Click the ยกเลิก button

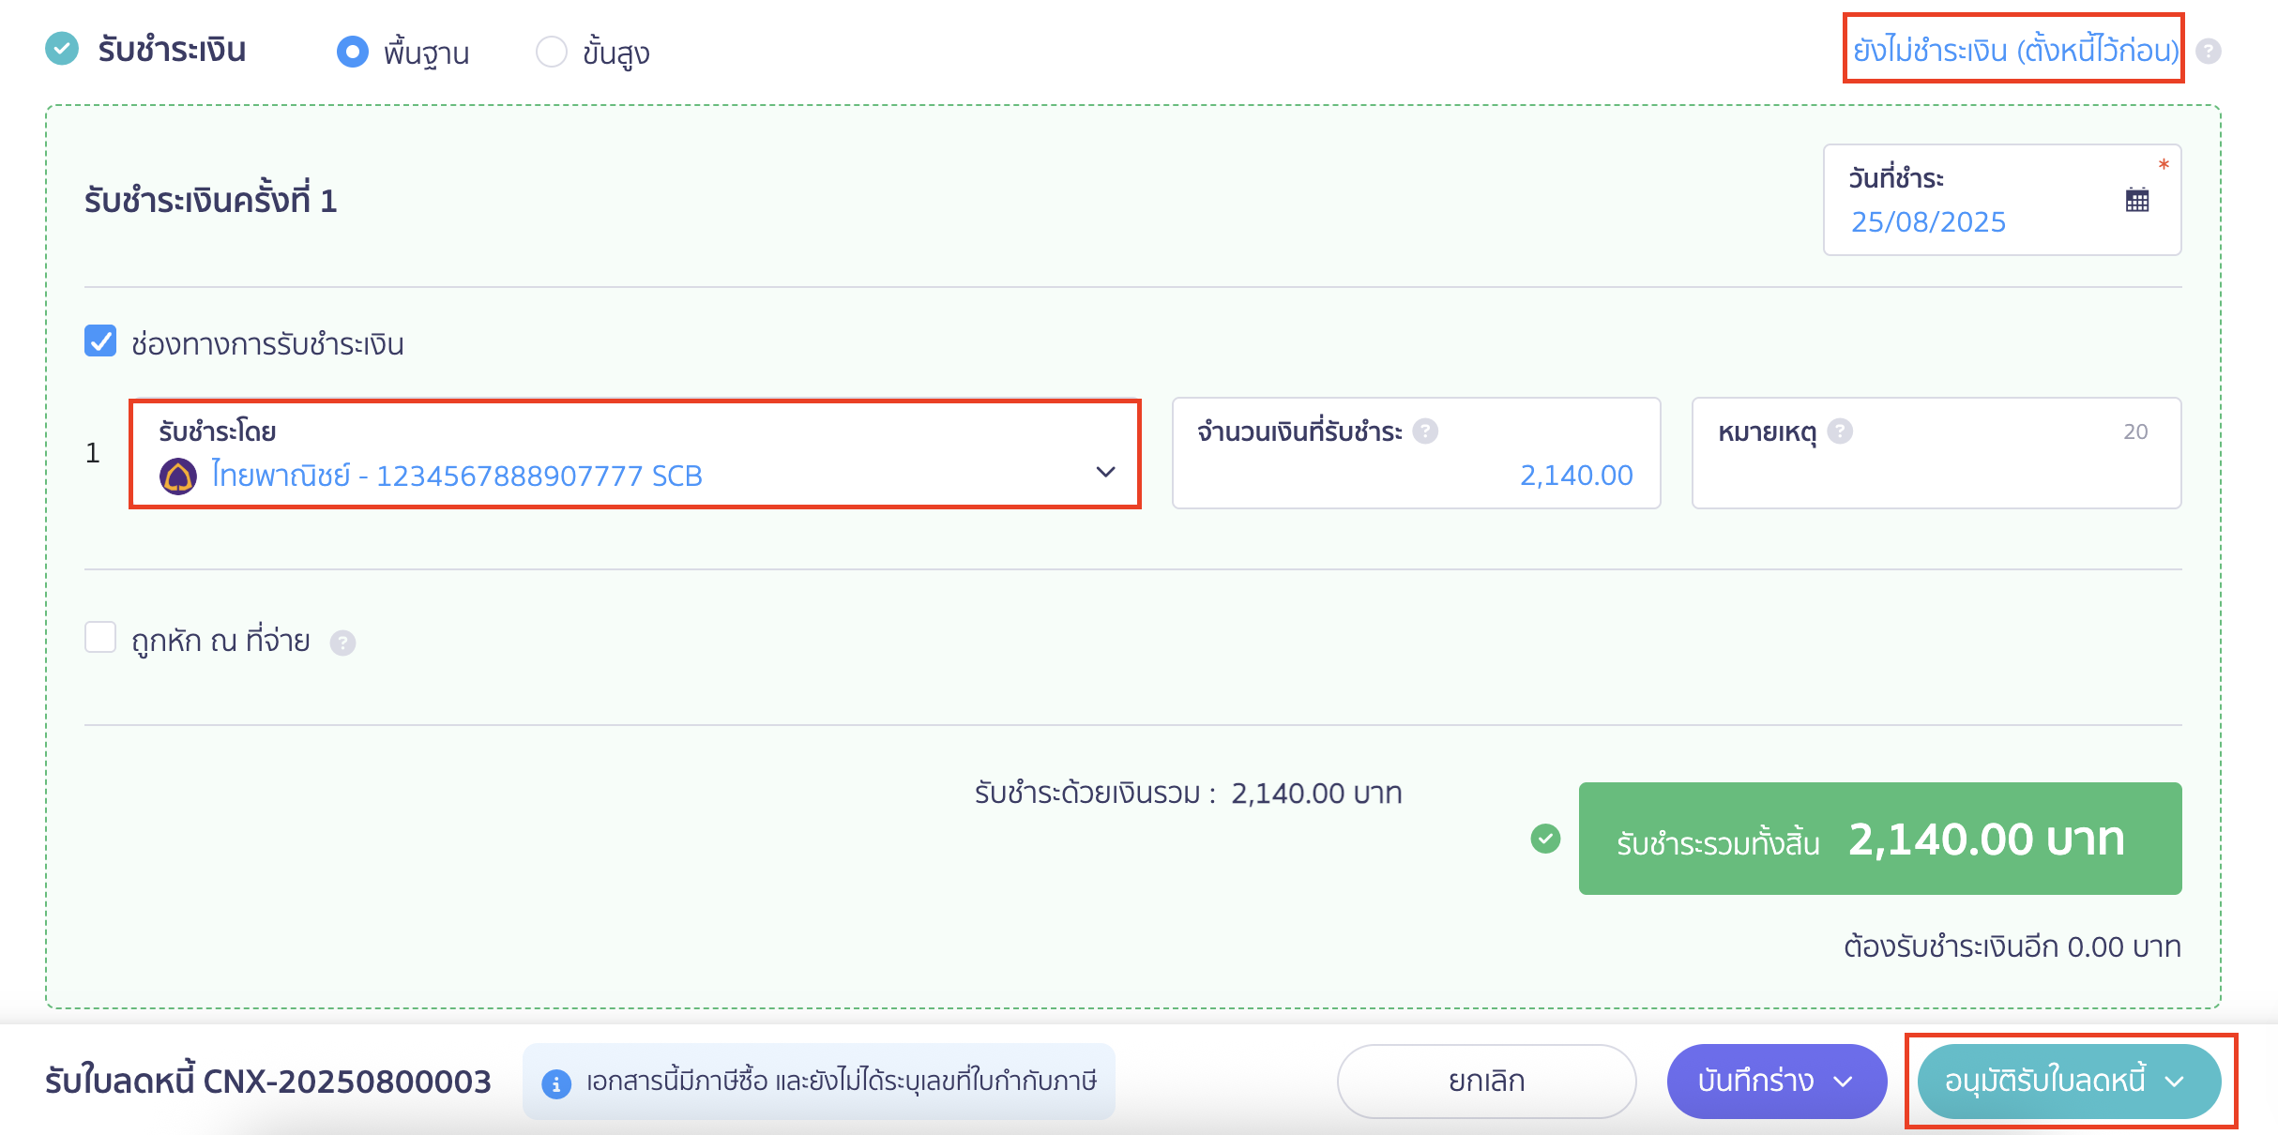[x=1486, y=1081]
